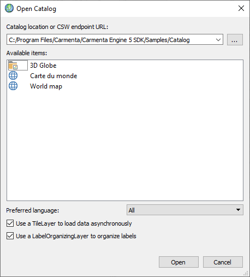Click into the catalog location path field

[111, 39]
